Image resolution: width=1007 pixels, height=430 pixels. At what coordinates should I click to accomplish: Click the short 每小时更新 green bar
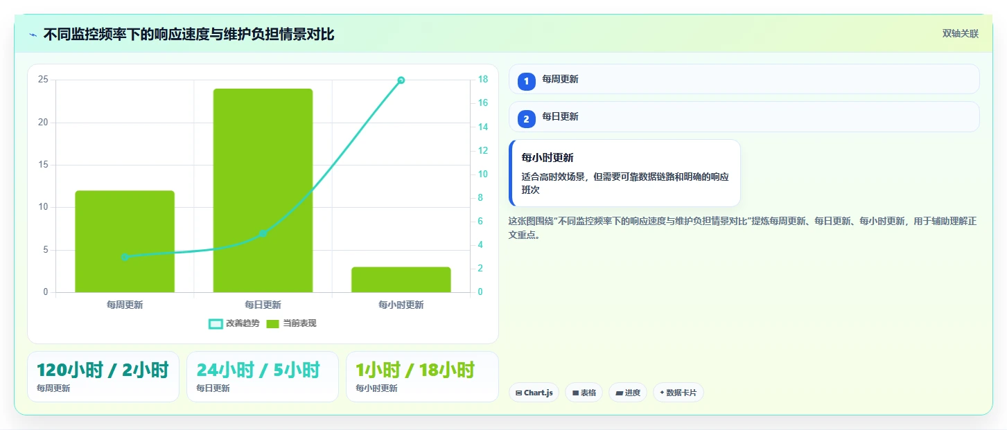coord(401,280)
